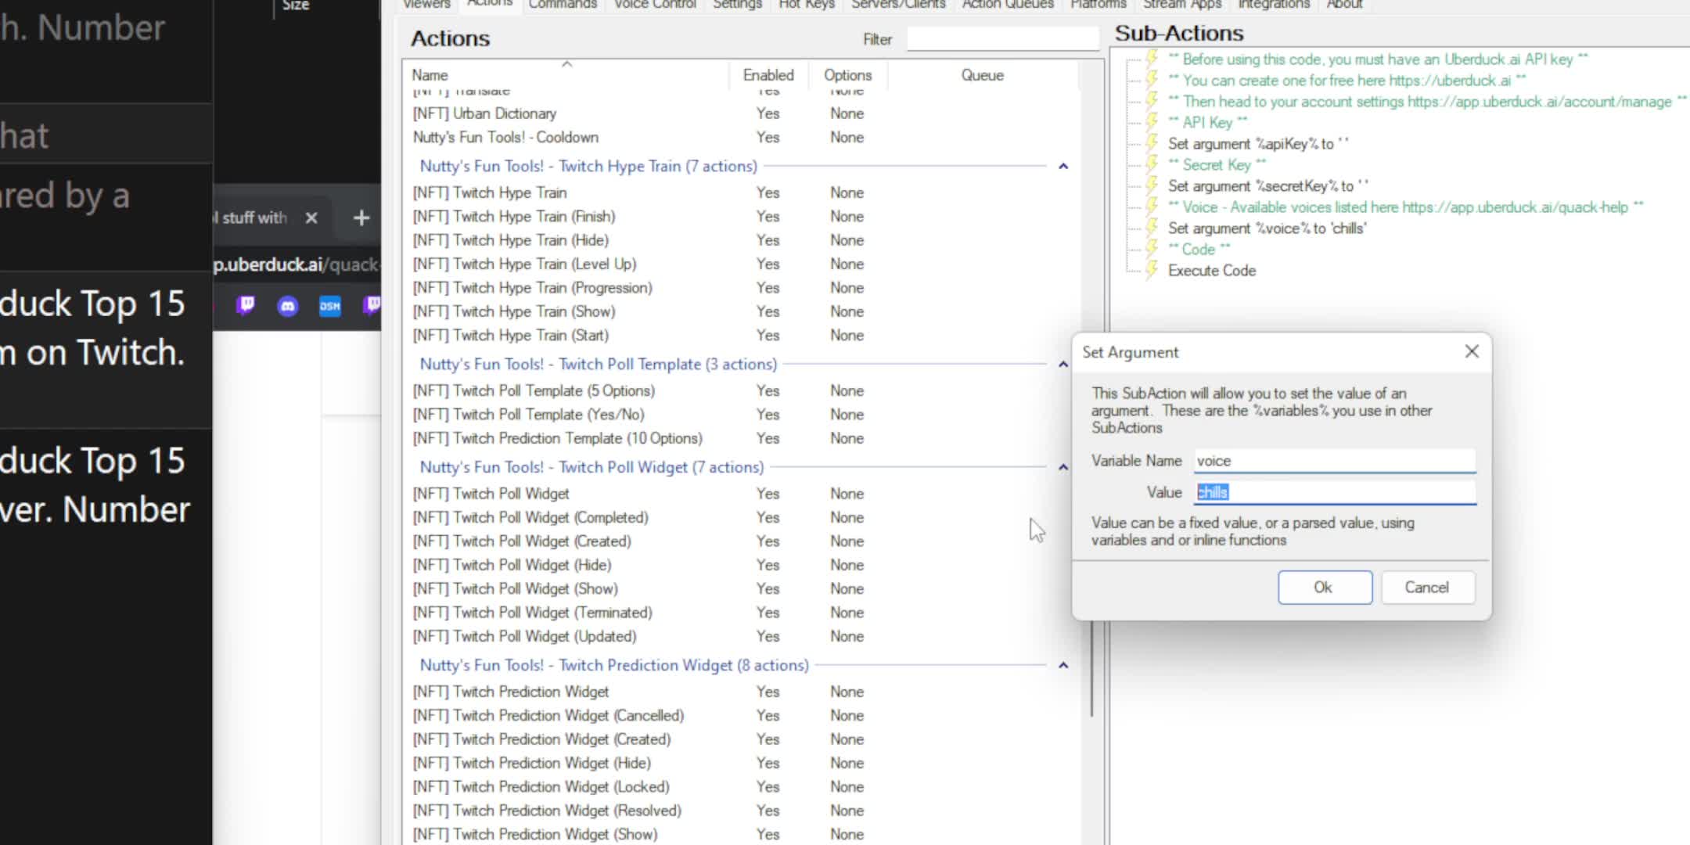Select Set argument %voice% sub-action

(x=1267, y=228)
